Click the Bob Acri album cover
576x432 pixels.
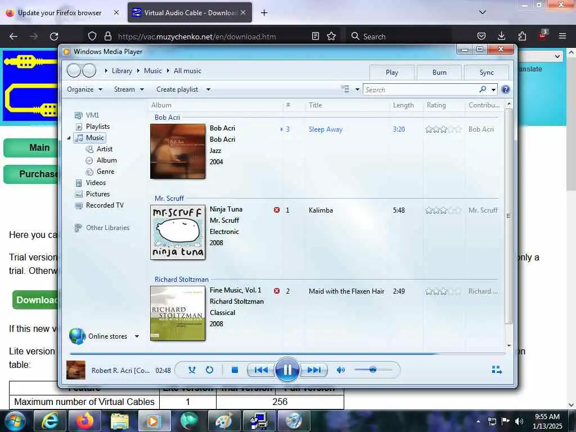pyautogui.click(x=178, y=151)
